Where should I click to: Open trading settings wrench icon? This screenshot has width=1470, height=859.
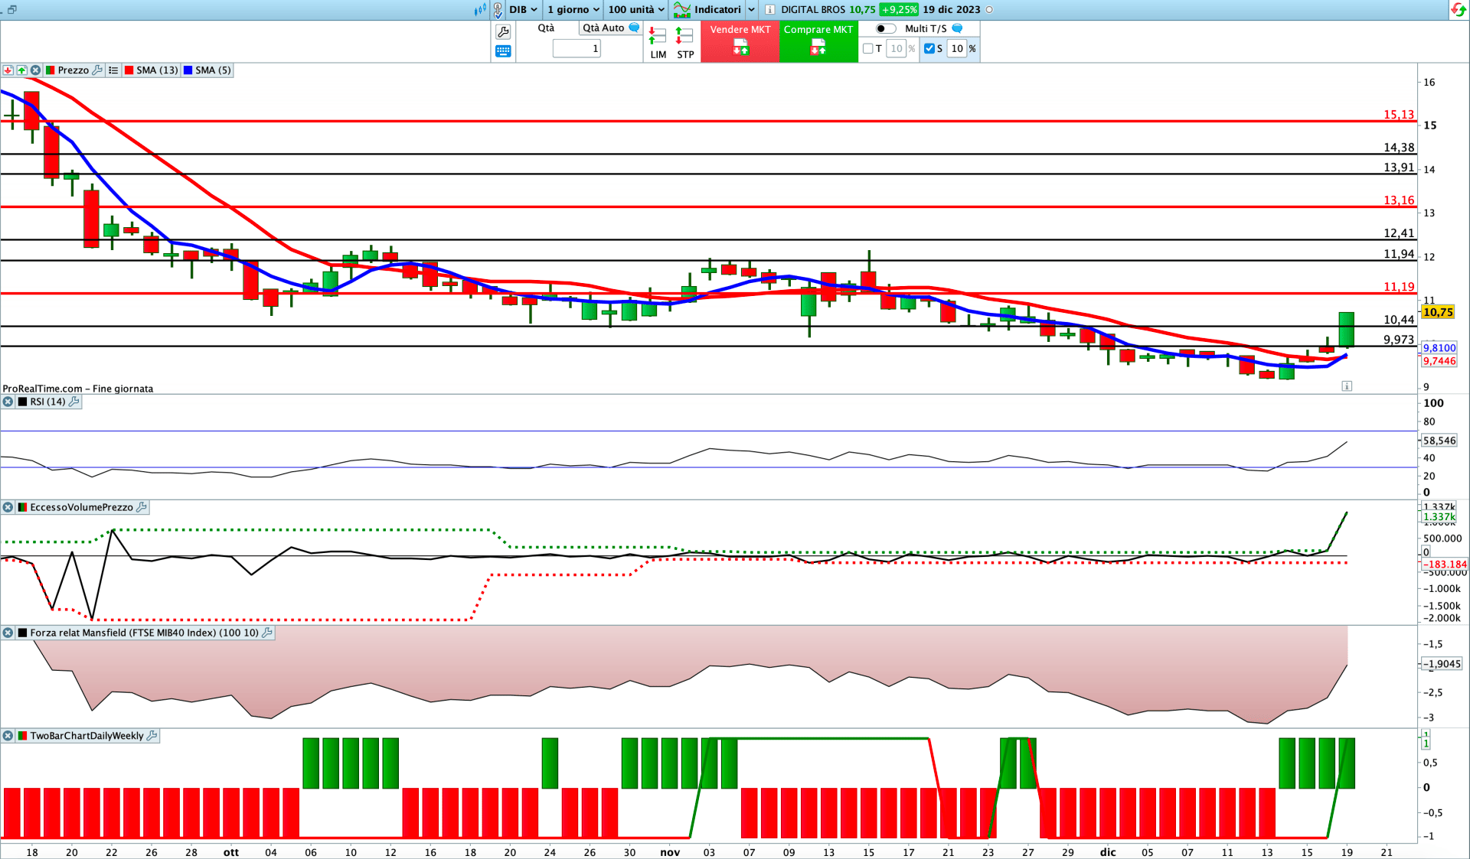[503, 31]
